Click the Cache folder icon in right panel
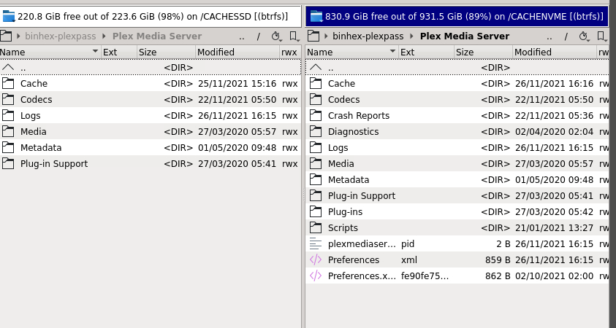Screen dimensions: 616x328 point(316,83)
